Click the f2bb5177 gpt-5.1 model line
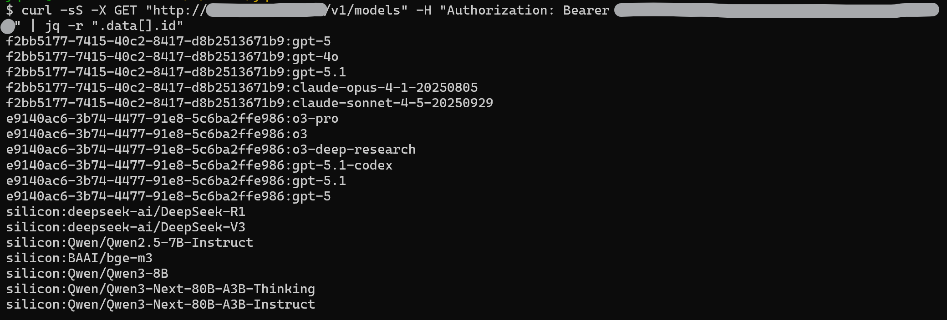 point(176,72)
